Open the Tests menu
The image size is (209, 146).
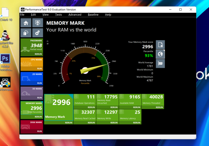click(59, 15)
